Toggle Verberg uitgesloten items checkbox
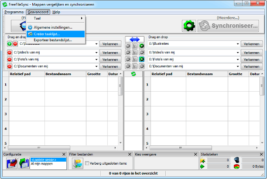Viewport: 267px width, 179px height. pyautogui.click(x=87, y=163)
